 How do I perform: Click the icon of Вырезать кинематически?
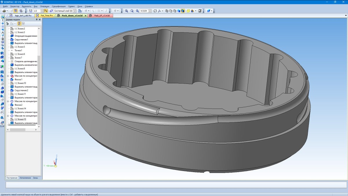(12, 65)
